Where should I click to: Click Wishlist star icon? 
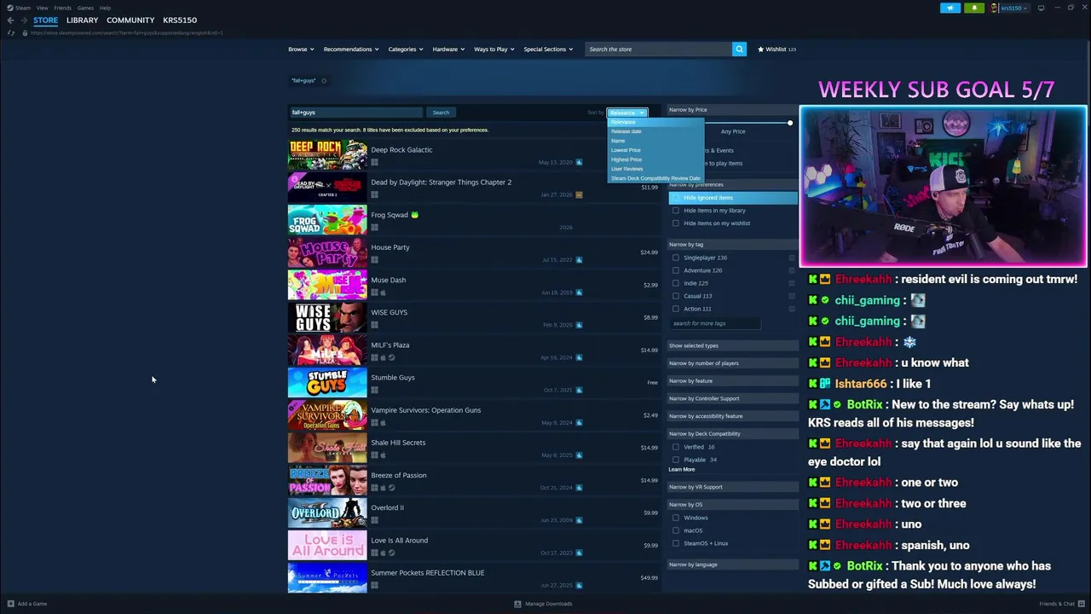761,49
